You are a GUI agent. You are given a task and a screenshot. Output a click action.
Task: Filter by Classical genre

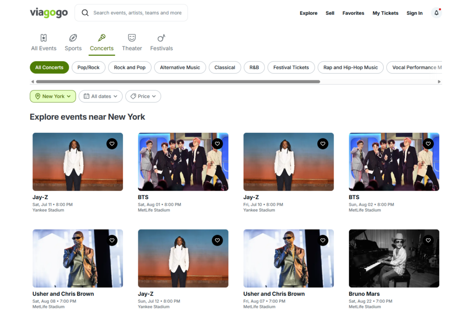click(225, 67)
